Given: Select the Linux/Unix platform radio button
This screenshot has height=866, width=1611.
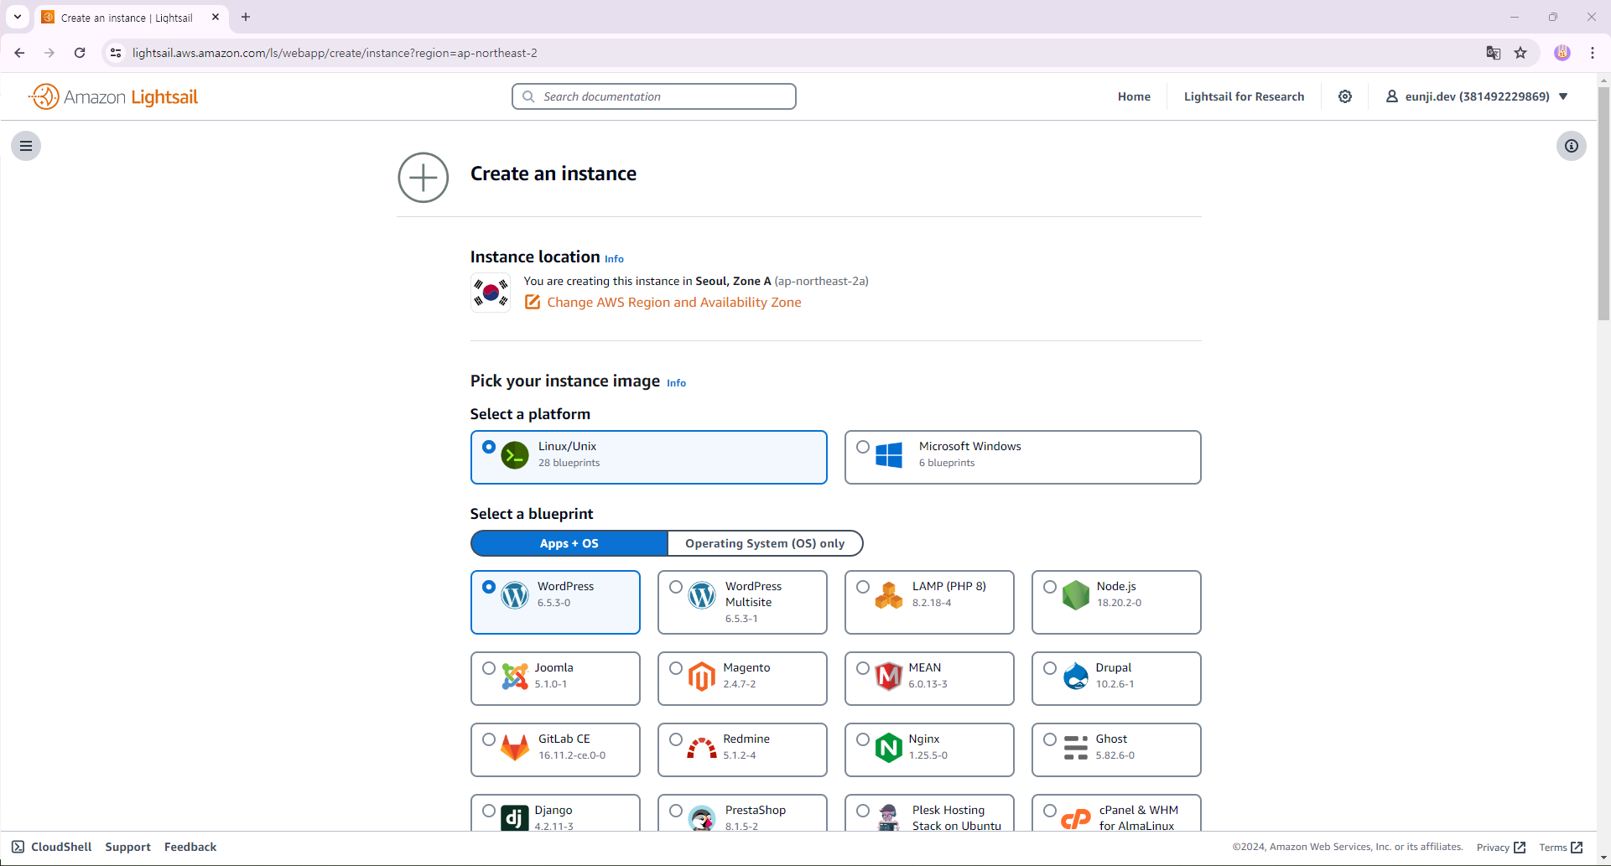Looking at the screenshot, I should 489,447.
